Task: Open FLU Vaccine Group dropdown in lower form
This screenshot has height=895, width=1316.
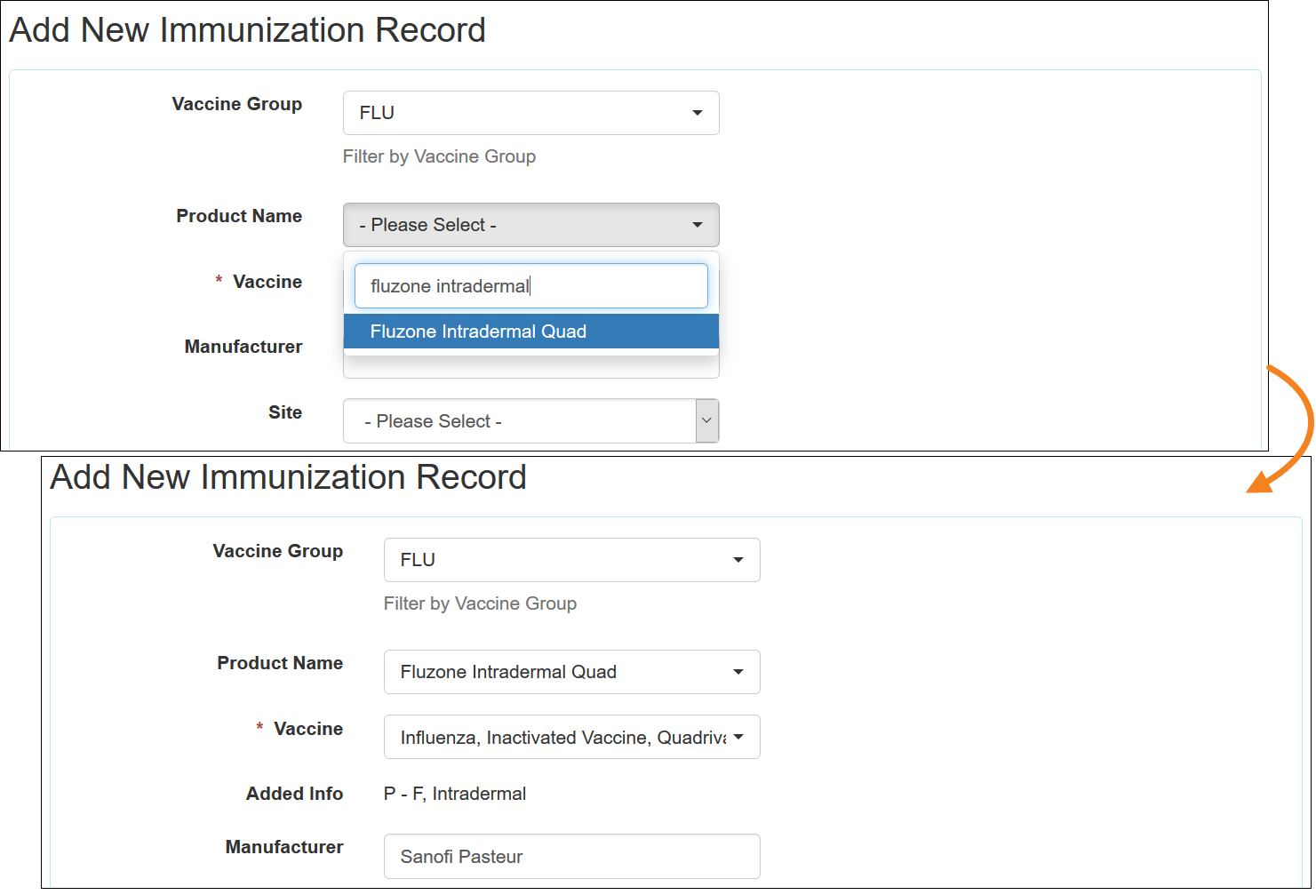Action: click(571, 560)
